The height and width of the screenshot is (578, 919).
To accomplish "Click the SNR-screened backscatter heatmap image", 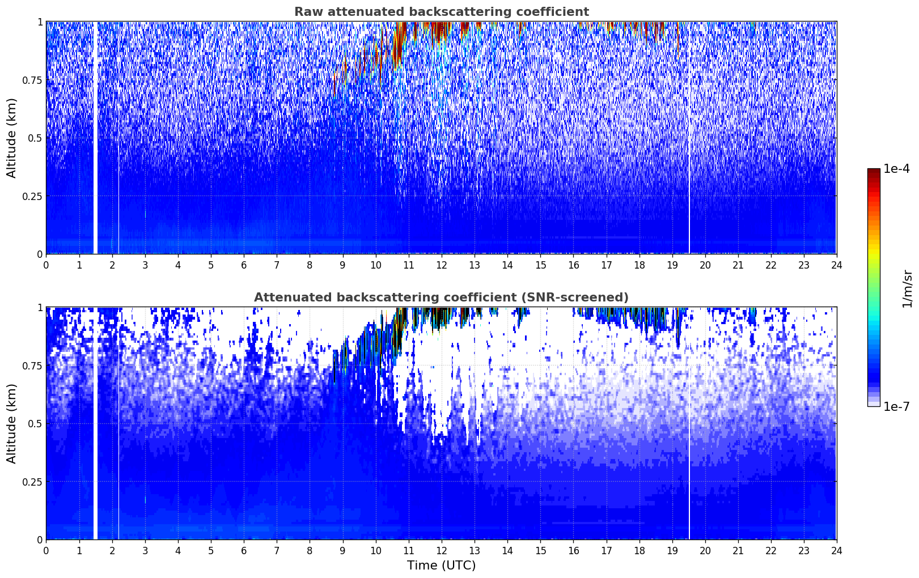I will pyautogui.click(x=441, y=423).
